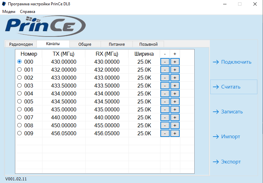
Task: Click minus button for channel 007
Action: point(165,117)
